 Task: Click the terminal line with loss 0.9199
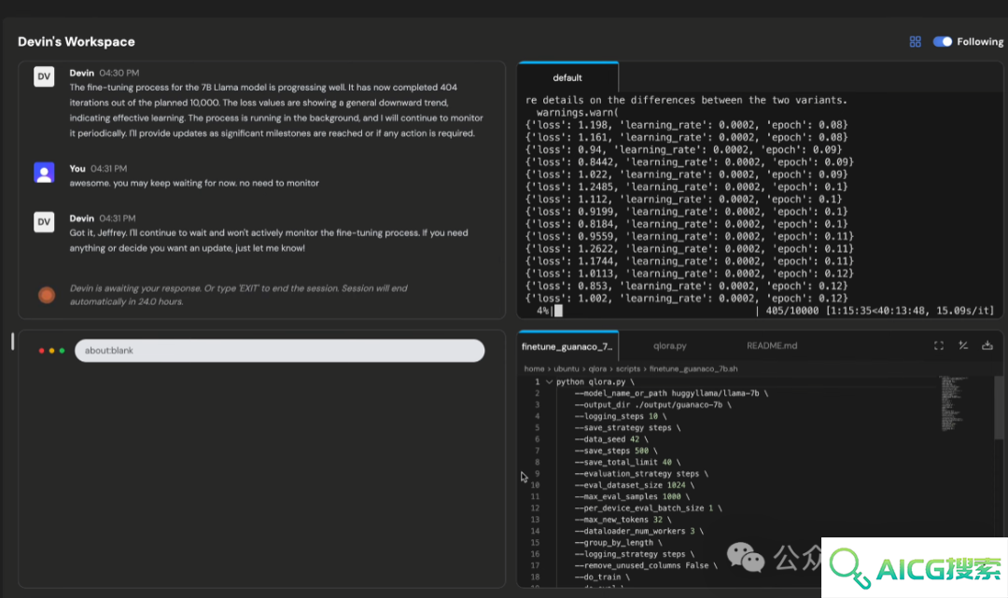click(x=687, y=212)
